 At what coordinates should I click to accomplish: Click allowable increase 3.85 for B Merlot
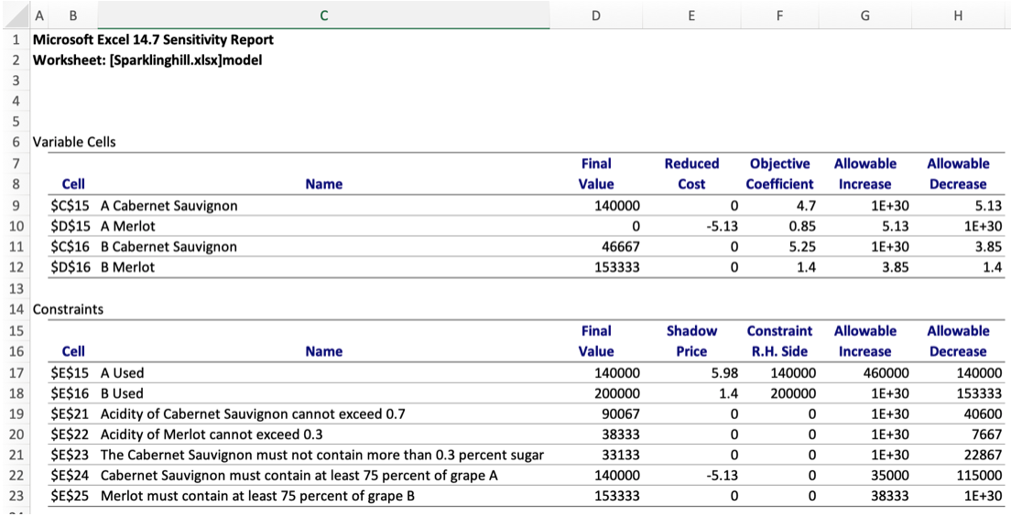896,267
